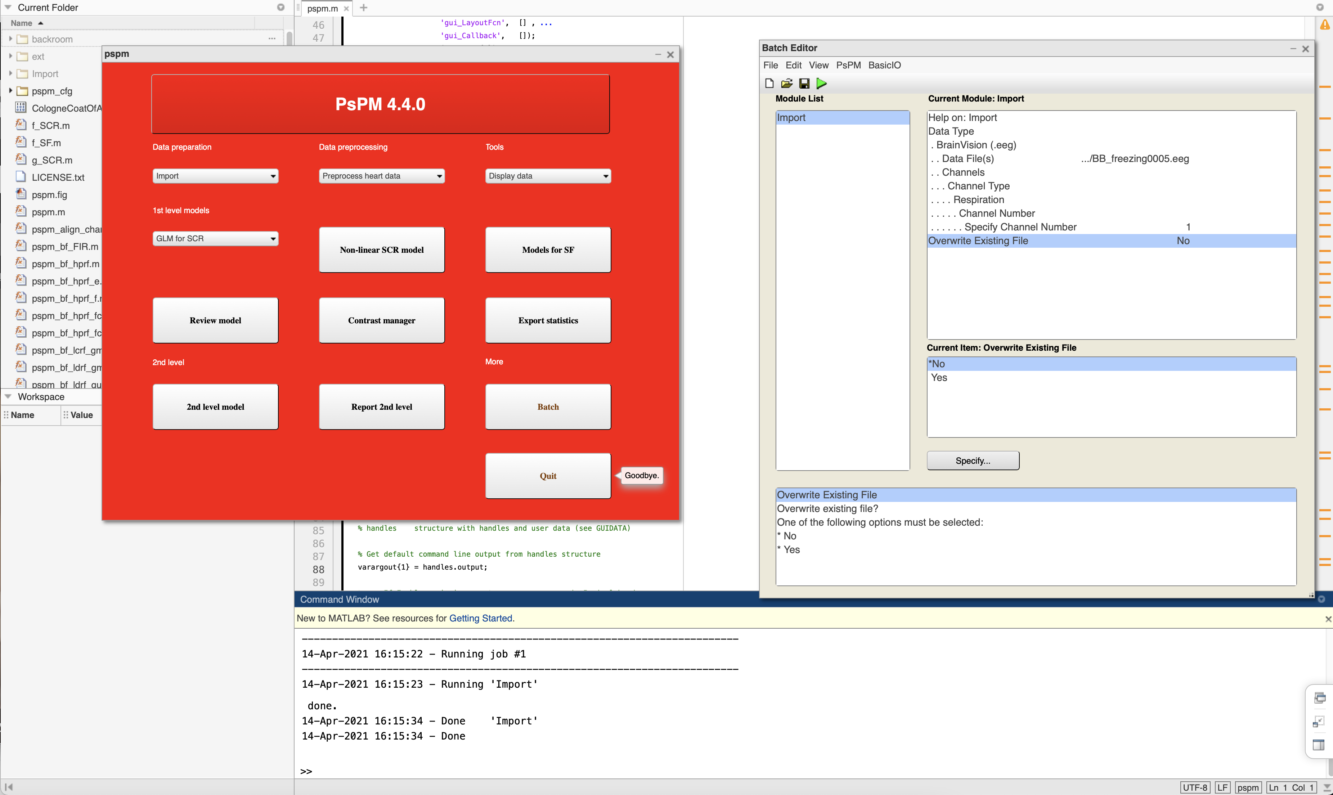Switch to the pspm.m editor tab
Image resolution: width=1333 pixels, height=795 pixels.
(x=322, y=8)
